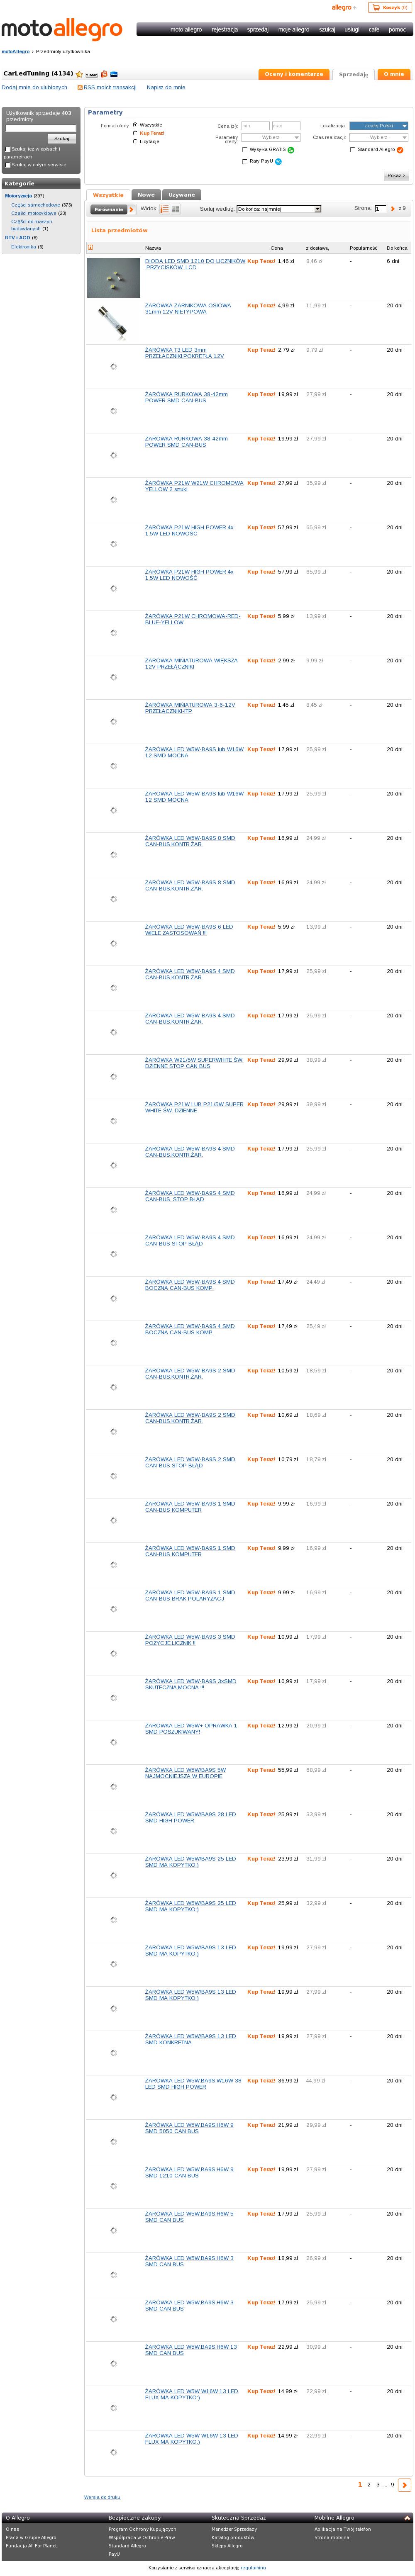Open the Czas realizacji dropdown
The height and width of the screenshot is (2576, 415).
pos(378,137)
